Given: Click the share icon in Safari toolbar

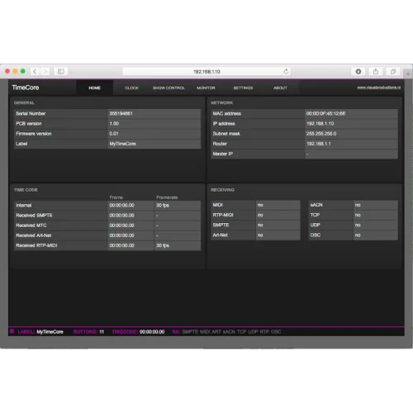Looking at the screenshot, I should (x=376, y=72).
